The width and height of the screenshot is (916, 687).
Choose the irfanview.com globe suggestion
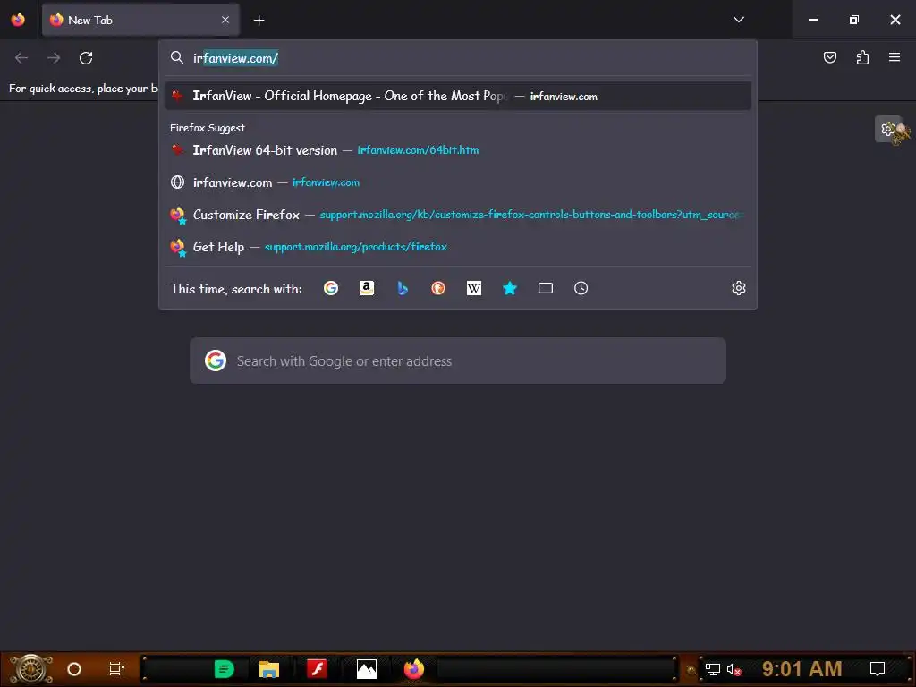[457, 182]
